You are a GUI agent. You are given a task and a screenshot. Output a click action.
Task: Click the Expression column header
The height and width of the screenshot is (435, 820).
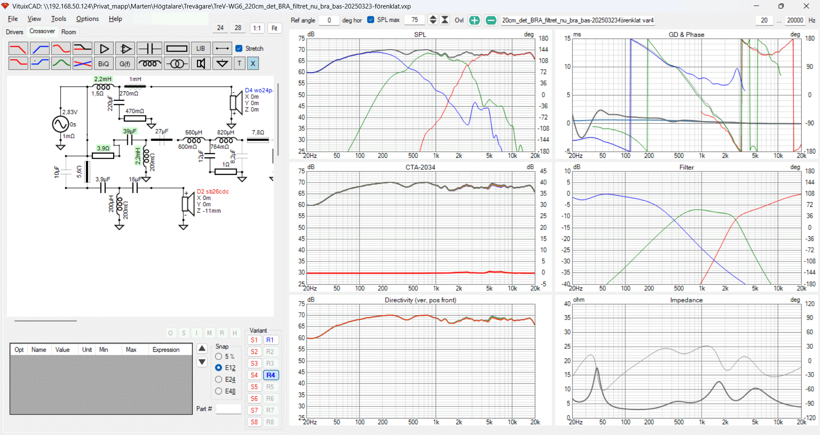166,350
